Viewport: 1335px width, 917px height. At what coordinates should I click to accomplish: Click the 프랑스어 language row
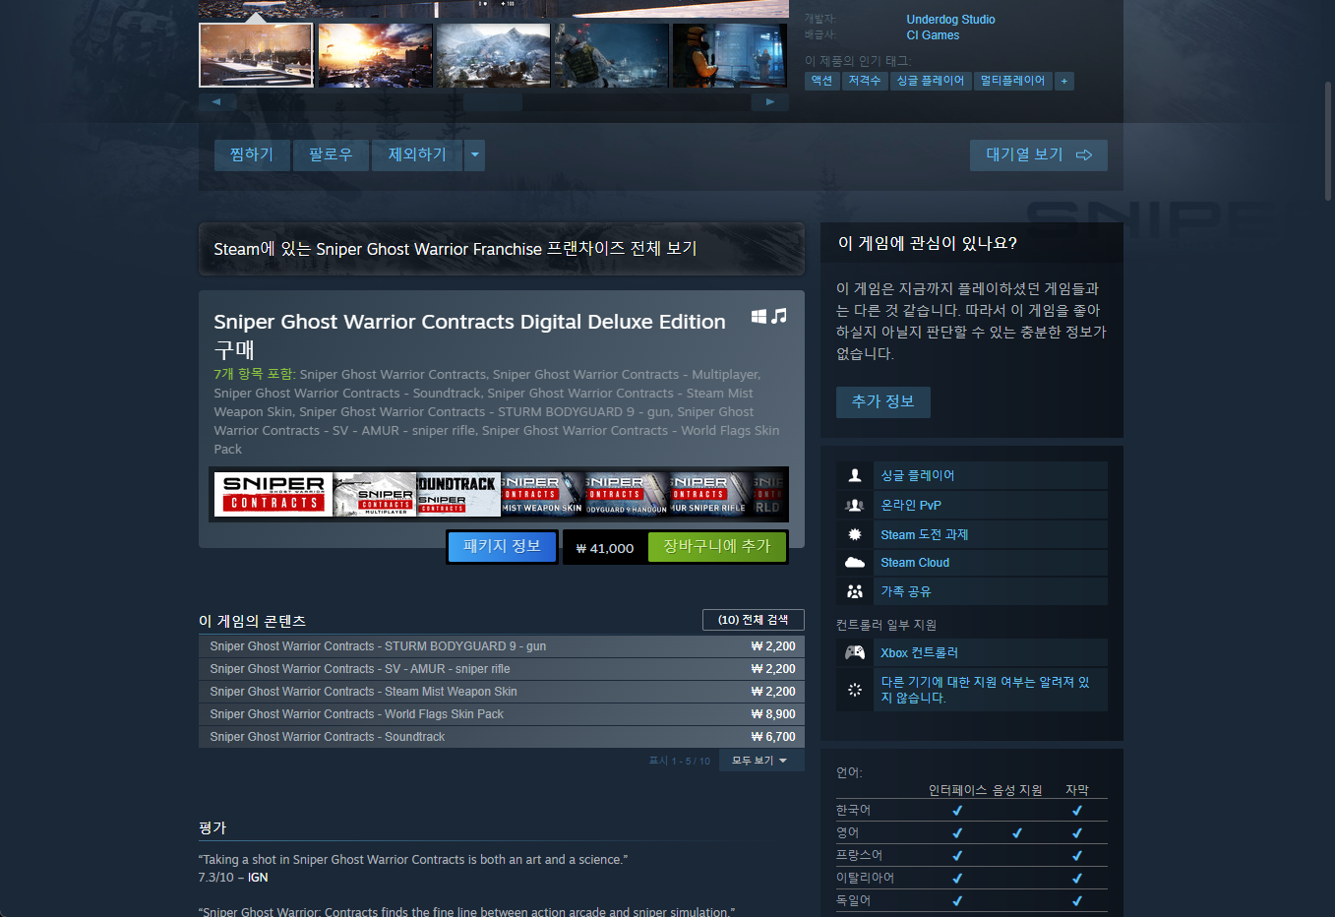[972, 856]
